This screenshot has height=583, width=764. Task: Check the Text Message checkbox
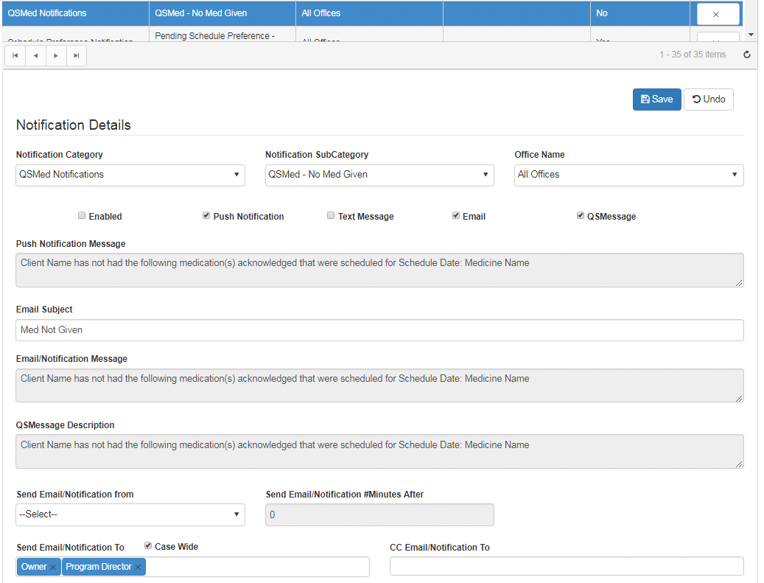click(331, 216)
